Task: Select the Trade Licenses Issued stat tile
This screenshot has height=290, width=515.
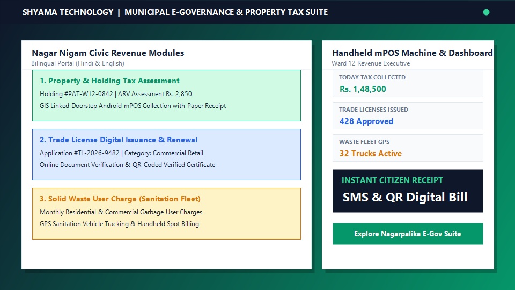Action: click(x=408, y=116)
